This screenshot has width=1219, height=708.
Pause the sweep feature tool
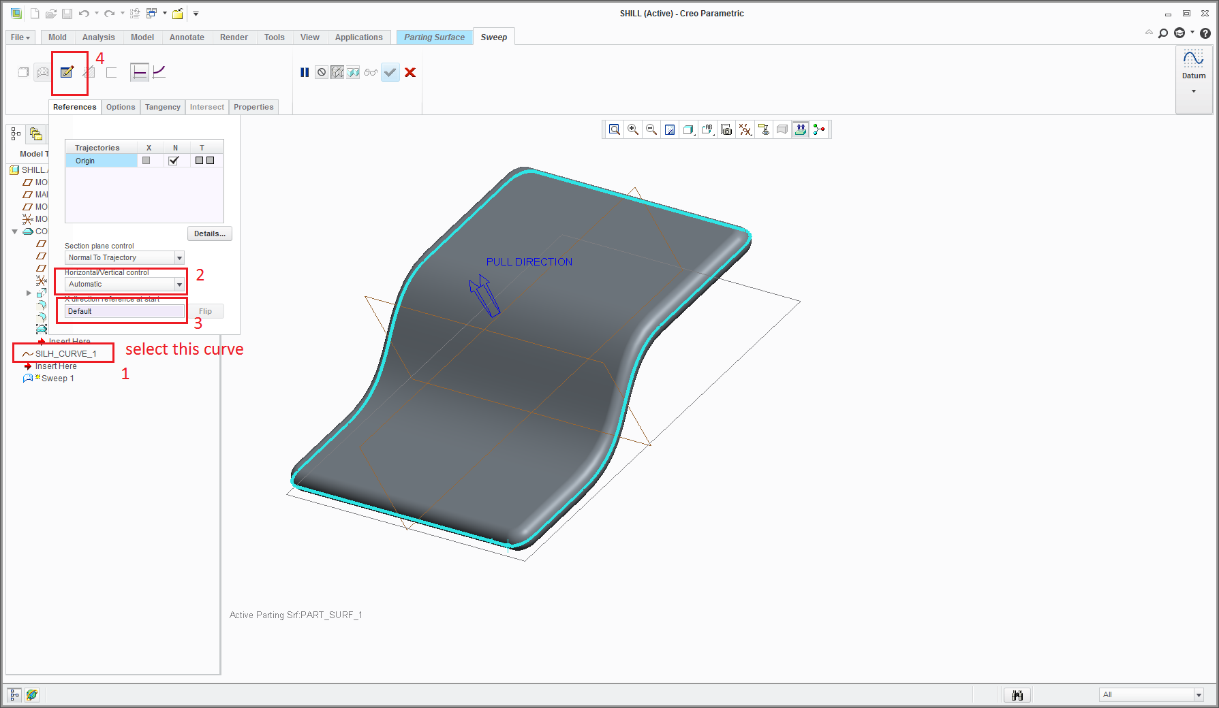point(305,72)
